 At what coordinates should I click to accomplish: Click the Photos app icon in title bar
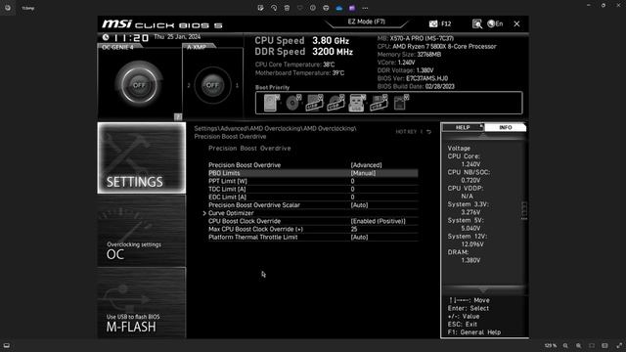[x=8, y=8]
